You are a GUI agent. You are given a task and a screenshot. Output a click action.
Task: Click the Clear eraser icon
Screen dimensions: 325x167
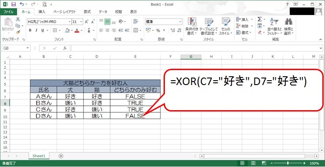coord(259,32)
